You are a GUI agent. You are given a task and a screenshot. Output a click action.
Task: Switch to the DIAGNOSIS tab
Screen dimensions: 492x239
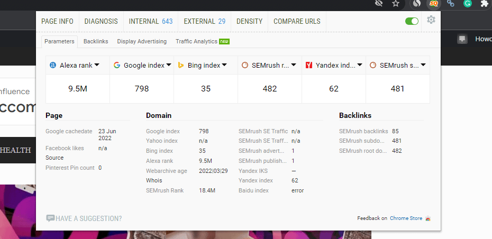[x=101, y=21]
